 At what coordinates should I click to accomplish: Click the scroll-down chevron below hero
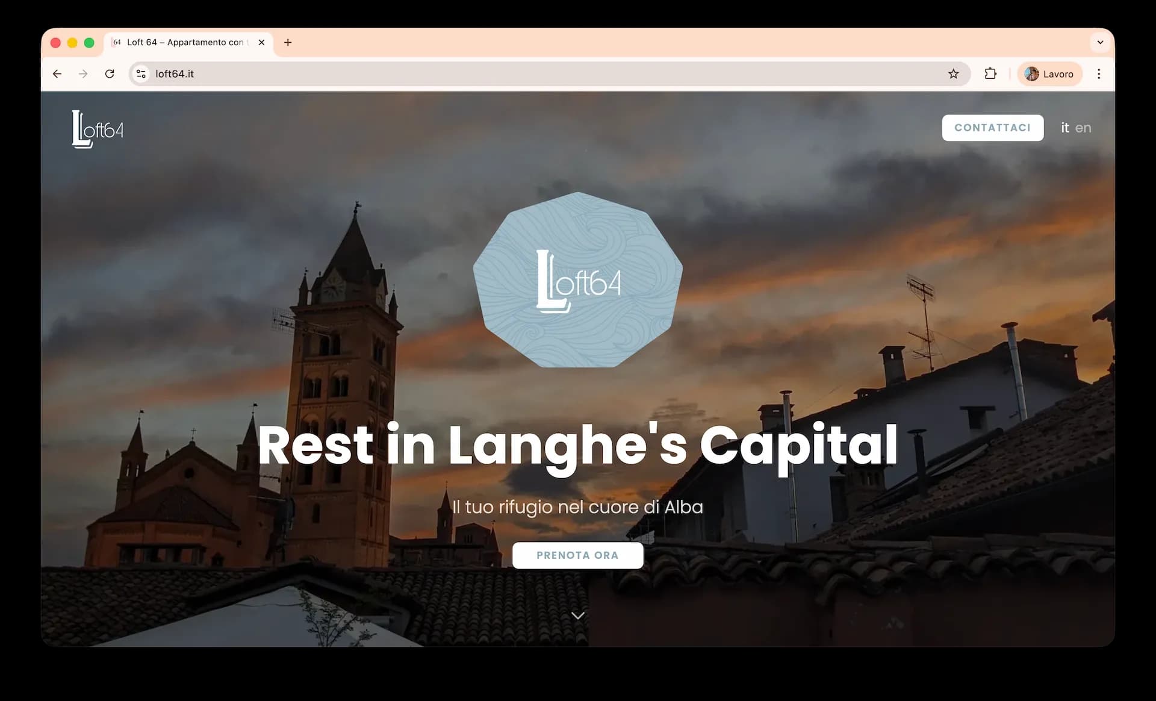577,615
